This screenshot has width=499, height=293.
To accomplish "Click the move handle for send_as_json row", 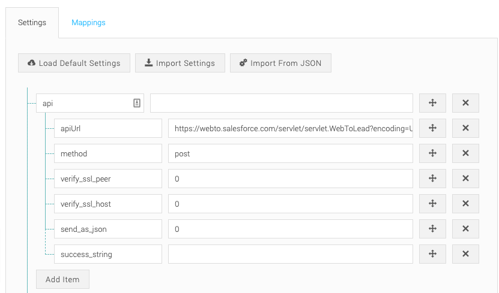I will (432, 229).
